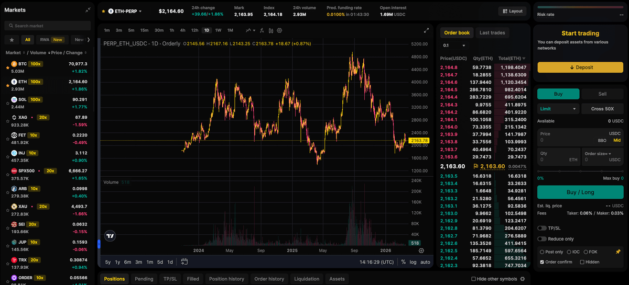Open Cross 50X leverage selector

click(x=603, y=109)
